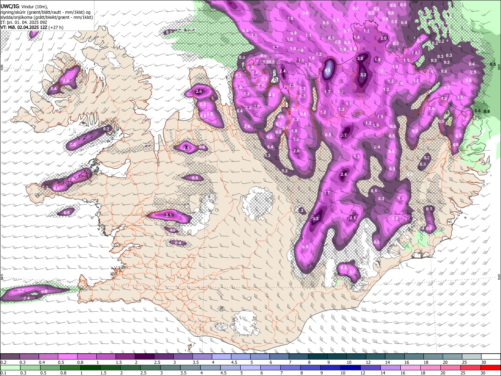Select the darkest green 1–1.5 swatch in the lower legend

(90, 367)
